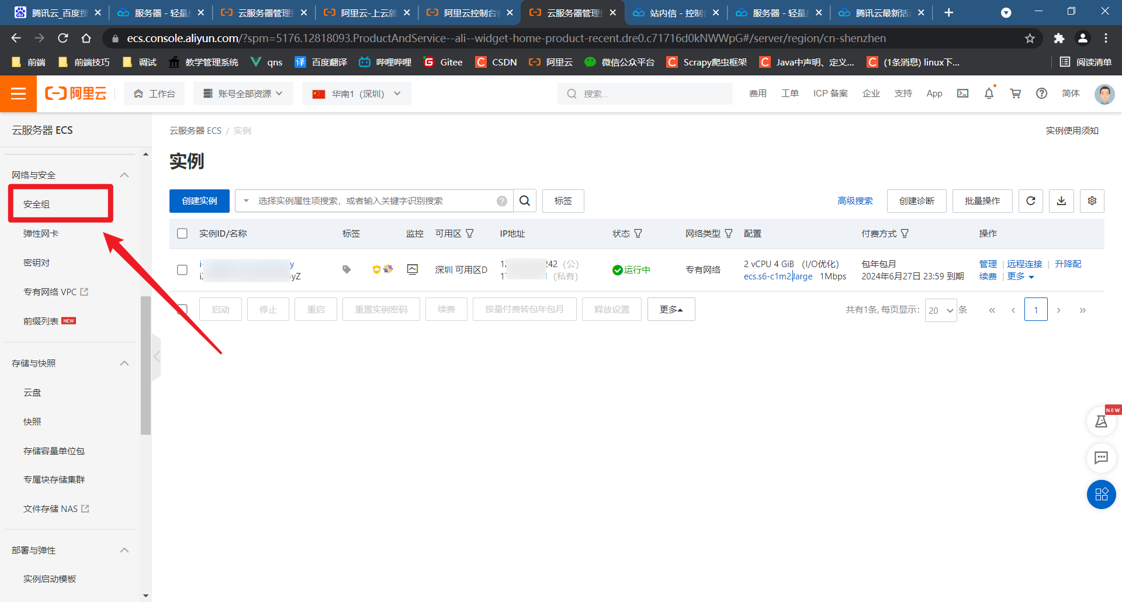Open browser extensions puzzle icon

[1059, 38]
